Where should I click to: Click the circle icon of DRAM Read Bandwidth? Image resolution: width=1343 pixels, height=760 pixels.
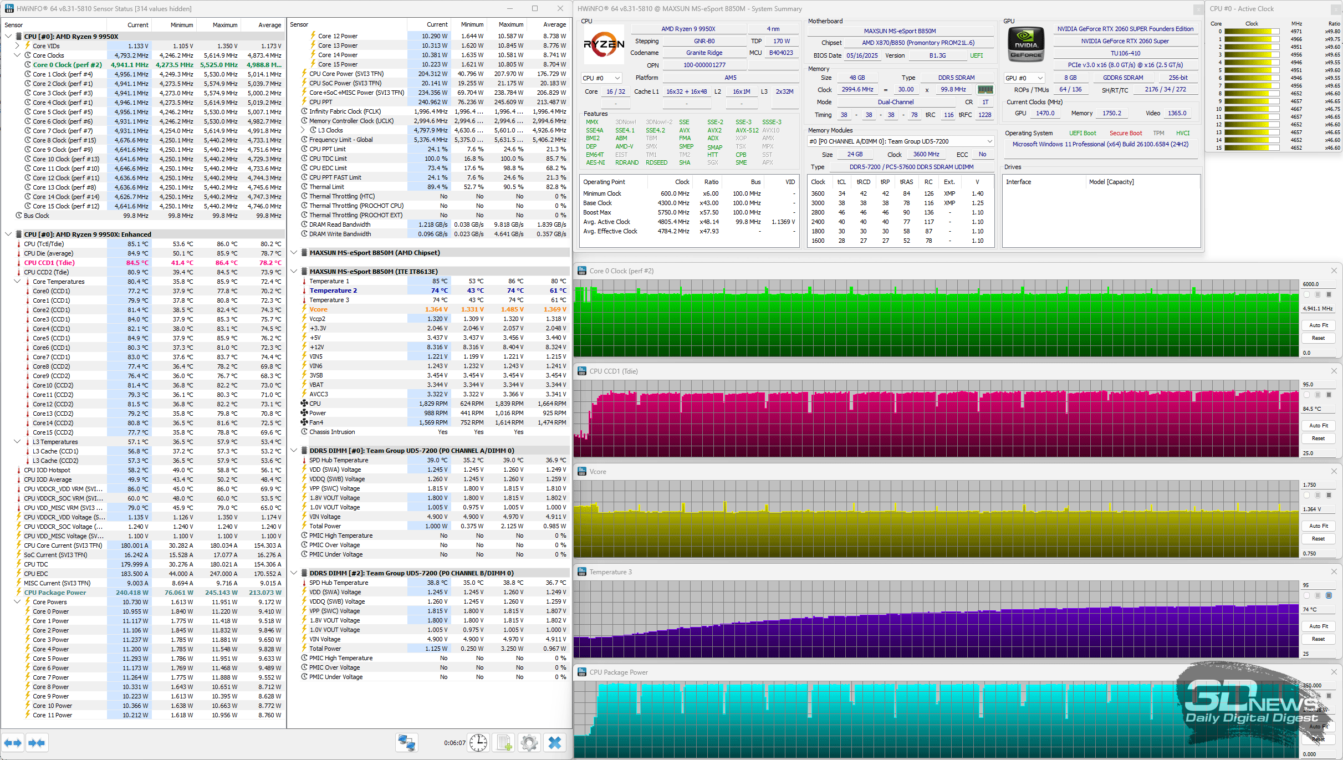tap(304, 225)
